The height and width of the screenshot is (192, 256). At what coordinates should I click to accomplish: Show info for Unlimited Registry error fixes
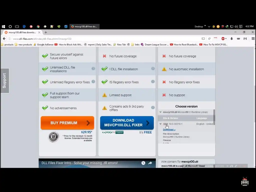pyautogui.click(x=93, y=81)
